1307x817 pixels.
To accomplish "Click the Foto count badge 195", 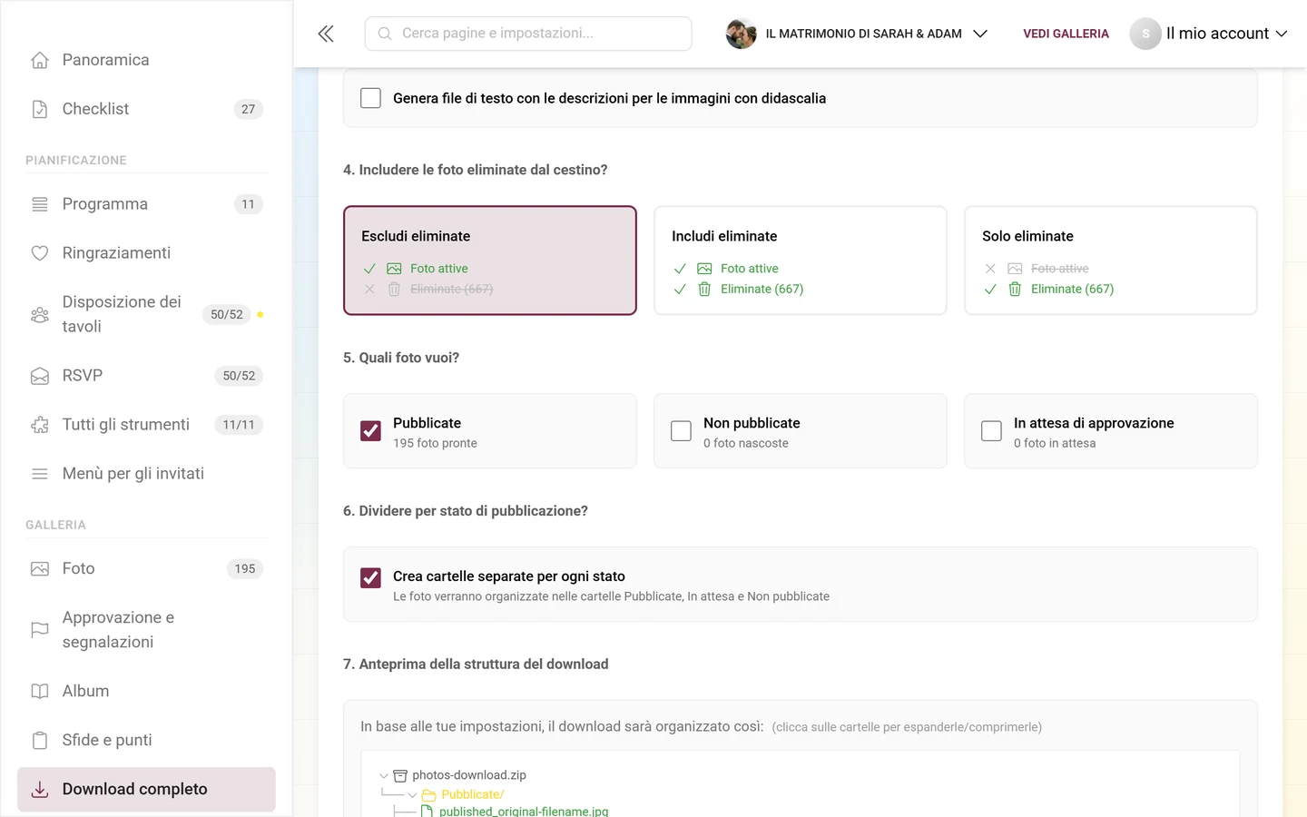I will coord(245,569).
